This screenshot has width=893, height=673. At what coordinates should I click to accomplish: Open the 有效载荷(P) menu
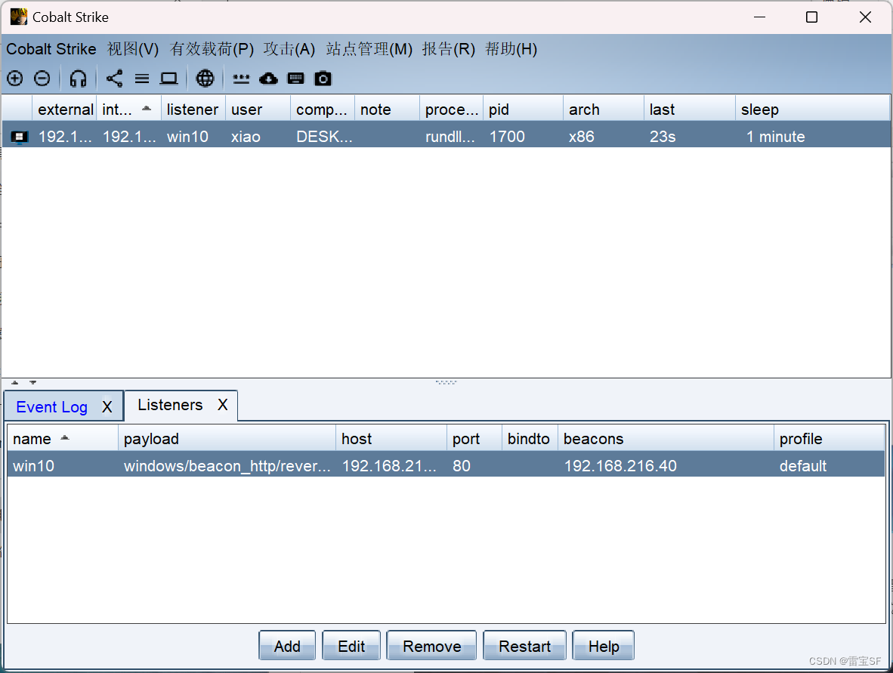click(x=212, y=49)
